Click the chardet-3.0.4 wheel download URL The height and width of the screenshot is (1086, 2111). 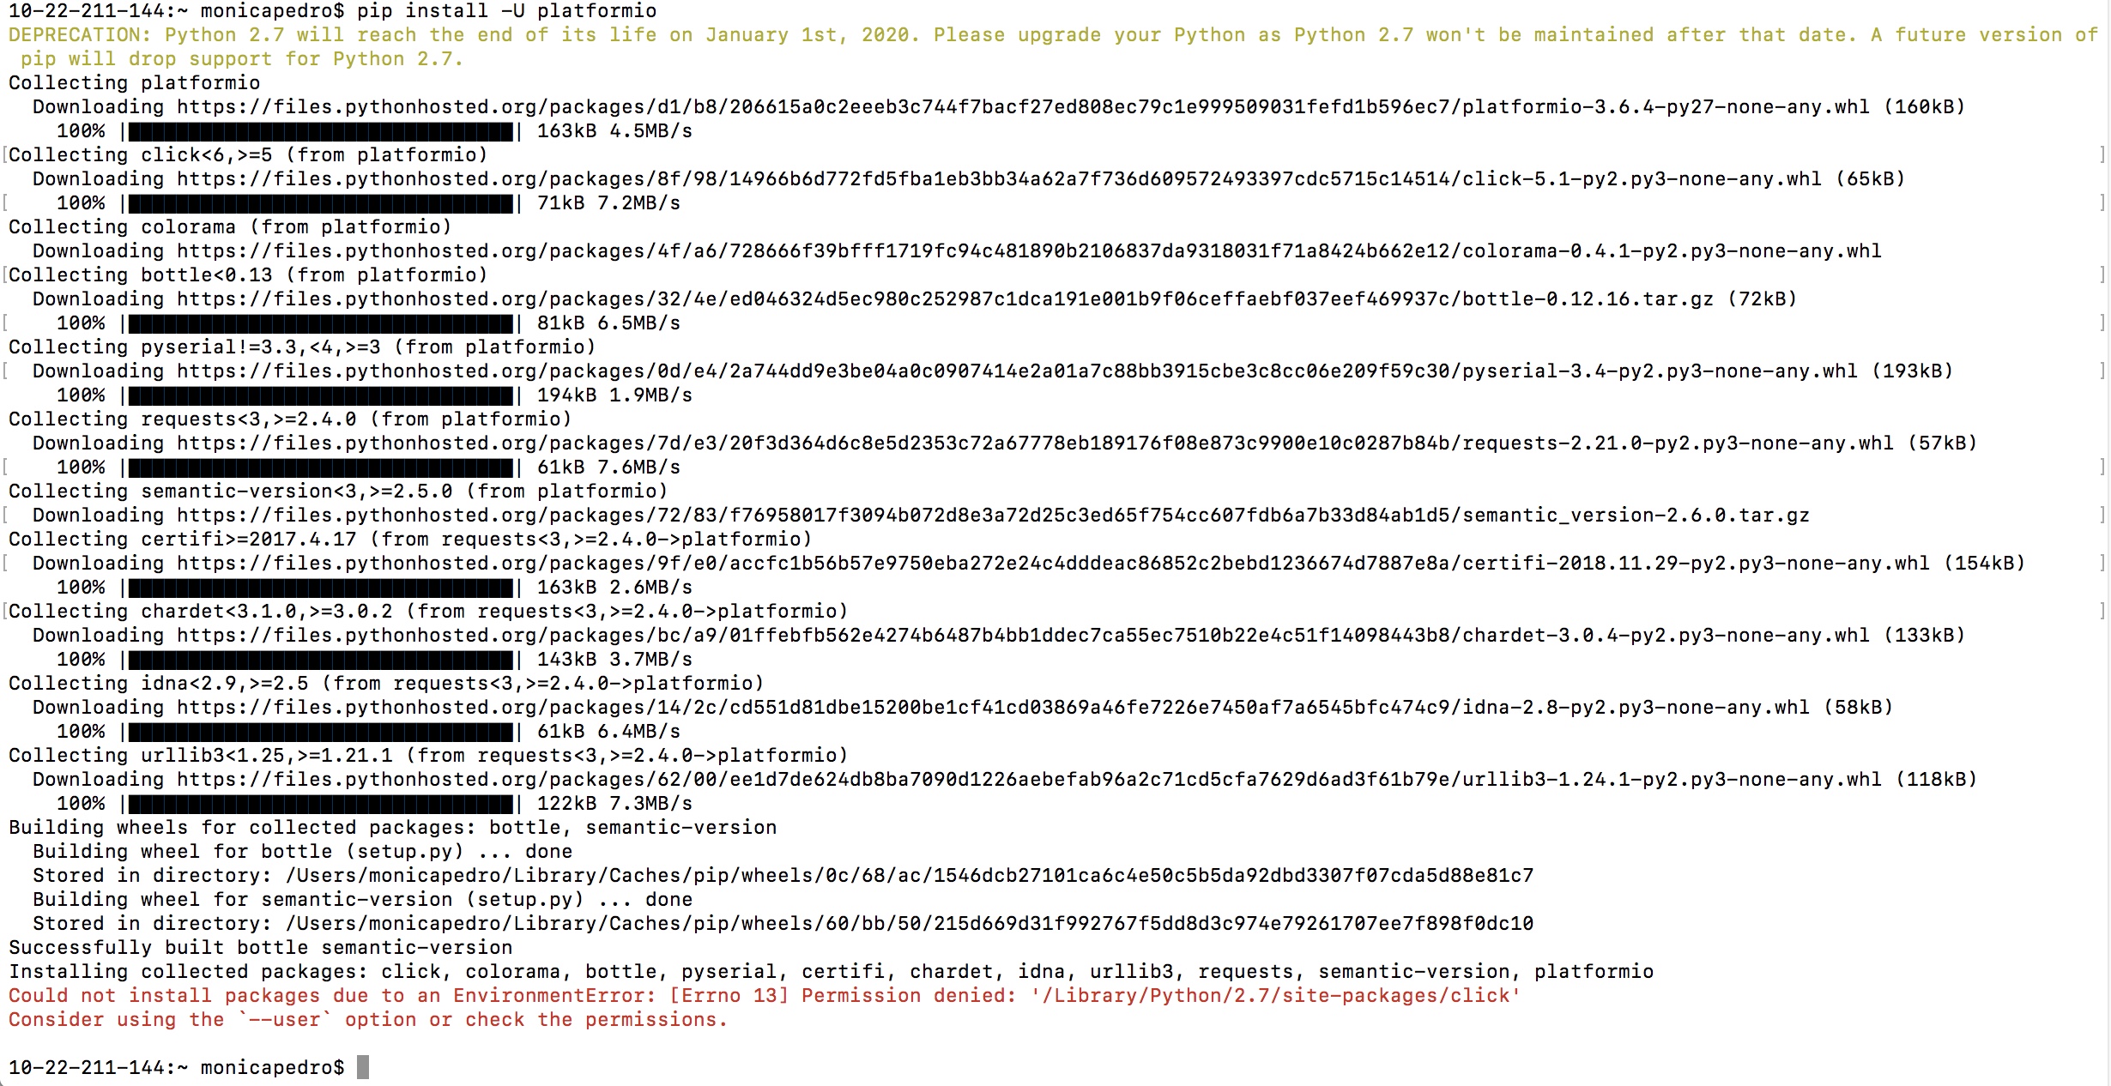click(x=1024, y=636)
